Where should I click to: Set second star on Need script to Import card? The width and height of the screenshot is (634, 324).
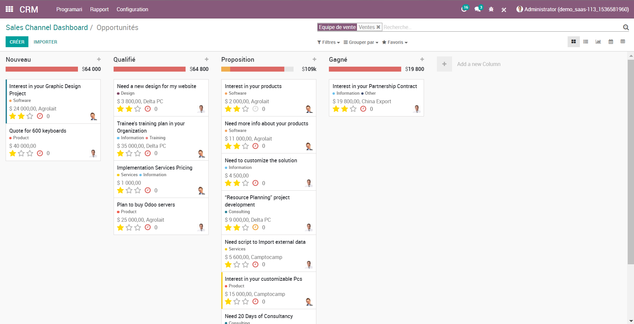tap(237, 264)
